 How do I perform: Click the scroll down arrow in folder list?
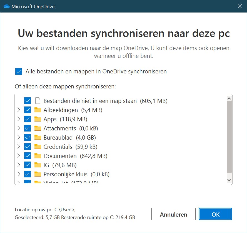229,180
